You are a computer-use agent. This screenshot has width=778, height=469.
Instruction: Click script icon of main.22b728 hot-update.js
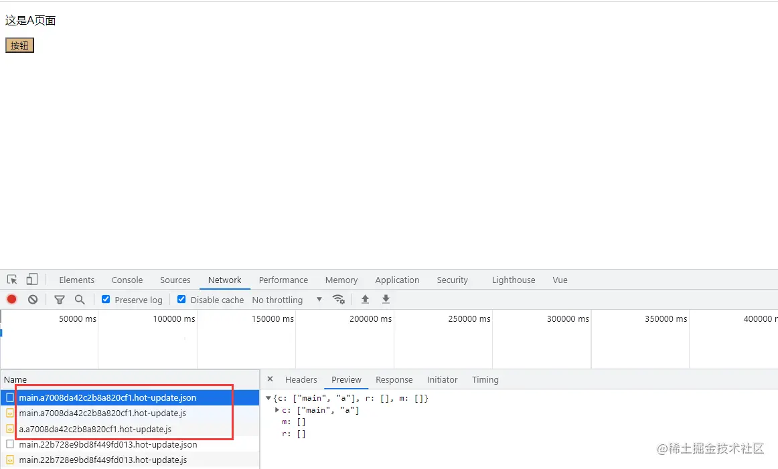pyautogui.click(x=10, y=460)
